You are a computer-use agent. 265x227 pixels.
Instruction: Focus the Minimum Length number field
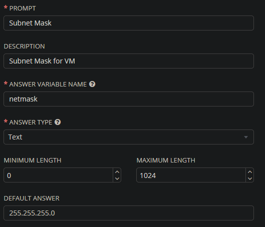[x=58, y=175]
